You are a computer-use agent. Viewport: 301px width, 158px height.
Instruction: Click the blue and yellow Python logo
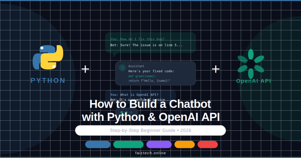[48, 57]
